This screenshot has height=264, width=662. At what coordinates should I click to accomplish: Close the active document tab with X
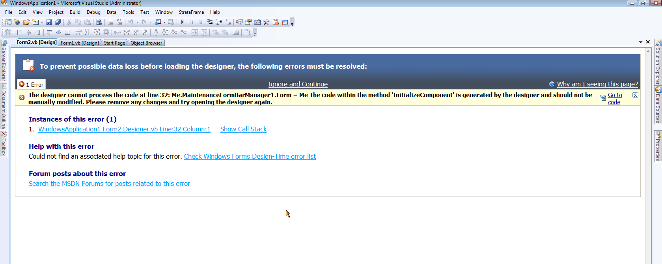point(647,42)
